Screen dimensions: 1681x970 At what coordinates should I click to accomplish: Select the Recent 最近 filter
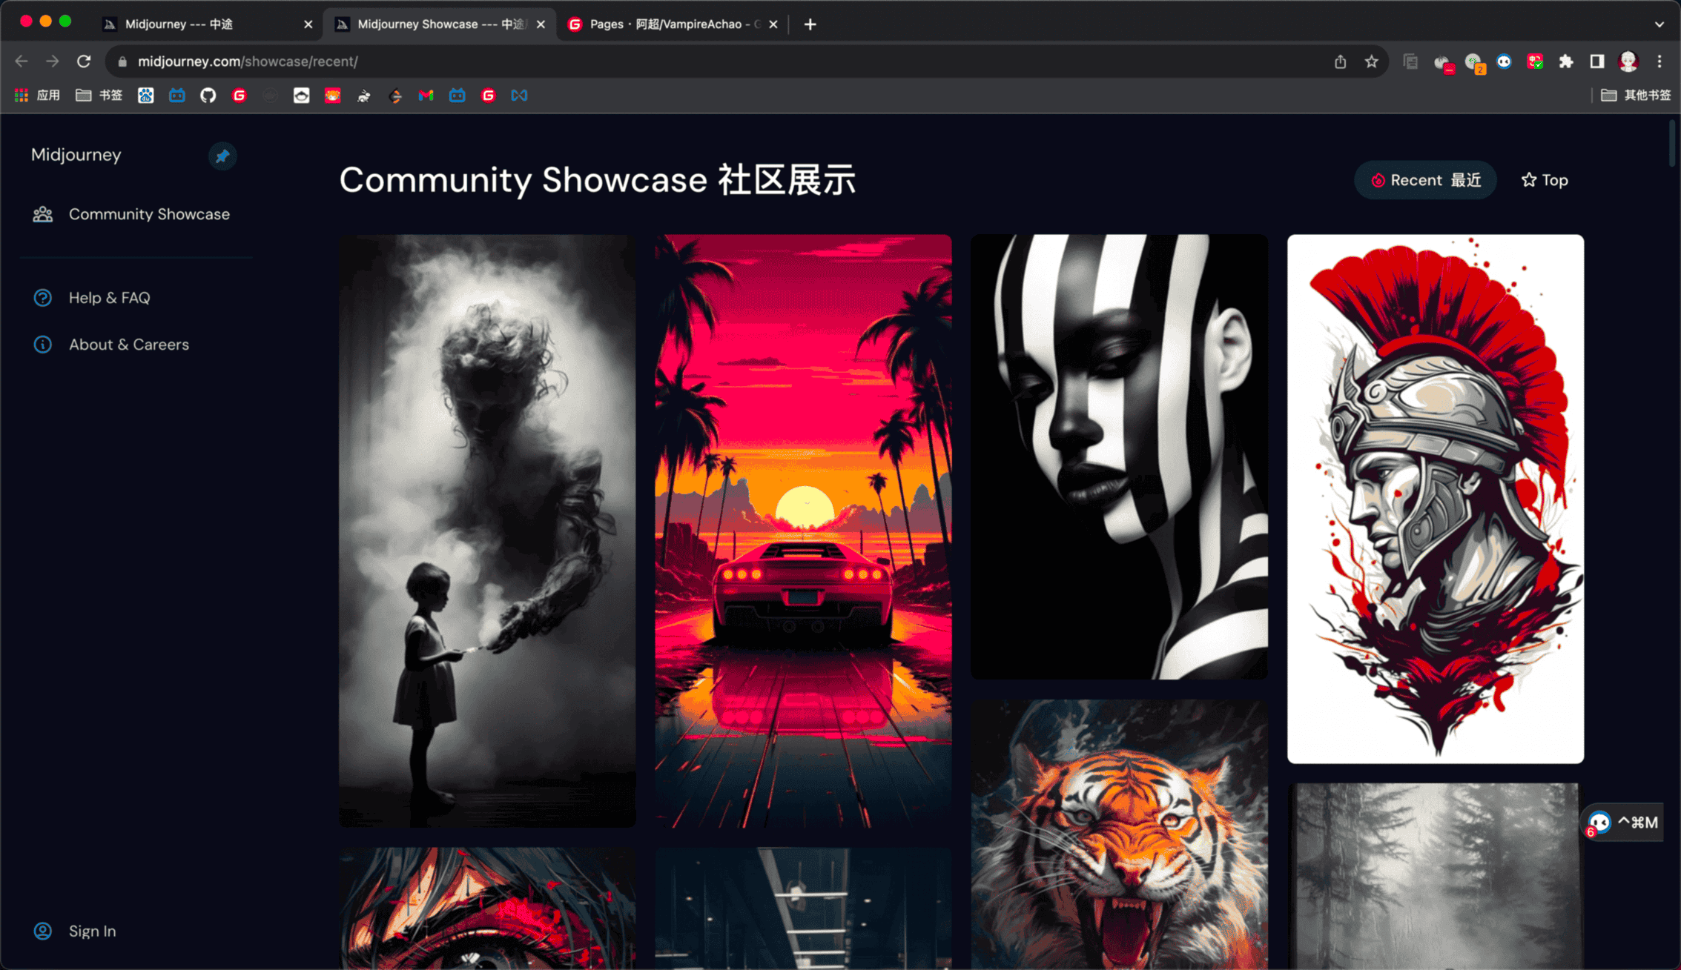point(1424,180)
